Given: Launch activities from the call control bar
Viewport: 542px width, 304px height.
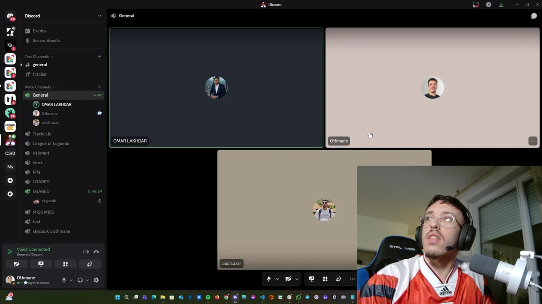Looking at the screenshot, I should pyautogui.click(x=325, y=279).
